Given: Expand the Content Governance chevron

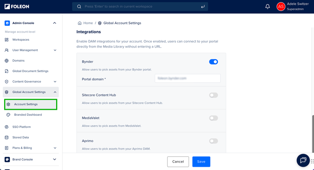Looking at the screenshot, I should pyautogui.click(x=55, y=82).
